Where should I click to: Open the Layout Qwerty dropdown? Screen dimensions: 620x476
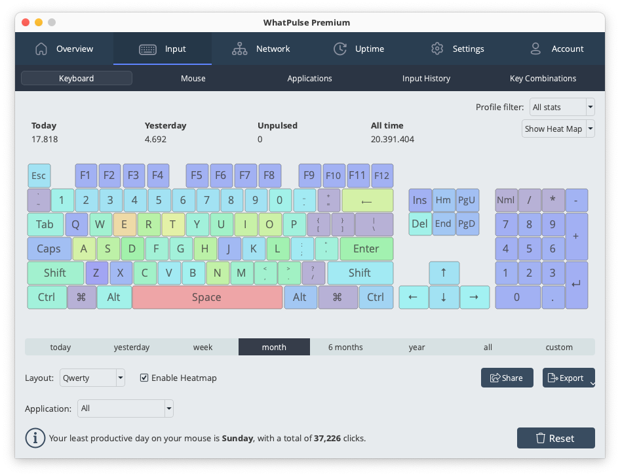pyautogui.click(x=92, y=378)
